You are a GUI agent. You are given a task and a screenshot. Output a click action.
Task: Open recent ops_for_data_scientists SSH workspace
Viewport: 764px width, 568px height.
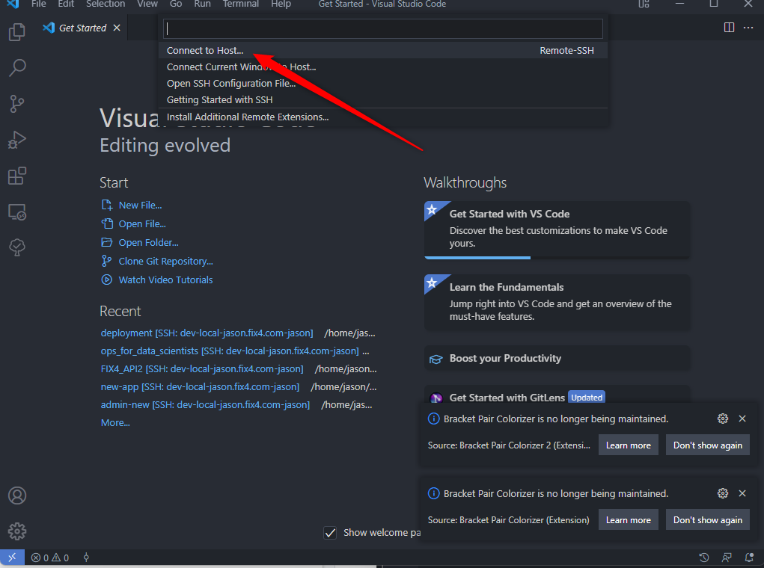tap(230, 351)
